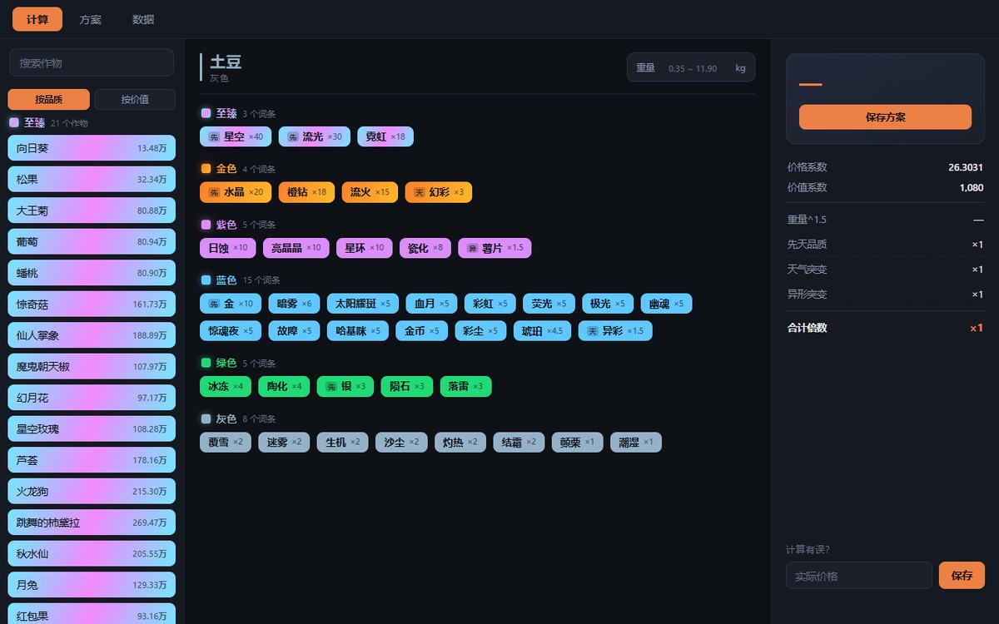Enable the 覆雪 ×2 gray chip
999x624 pixels.
click(226, 442)
